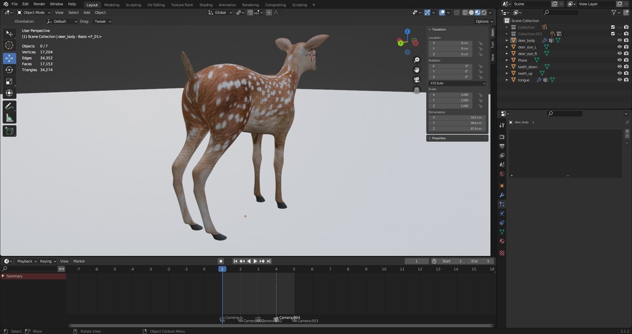Open the timeline Marker menu
The width and height of the screenshot is (632, 334).
click(x=79, y=261)
